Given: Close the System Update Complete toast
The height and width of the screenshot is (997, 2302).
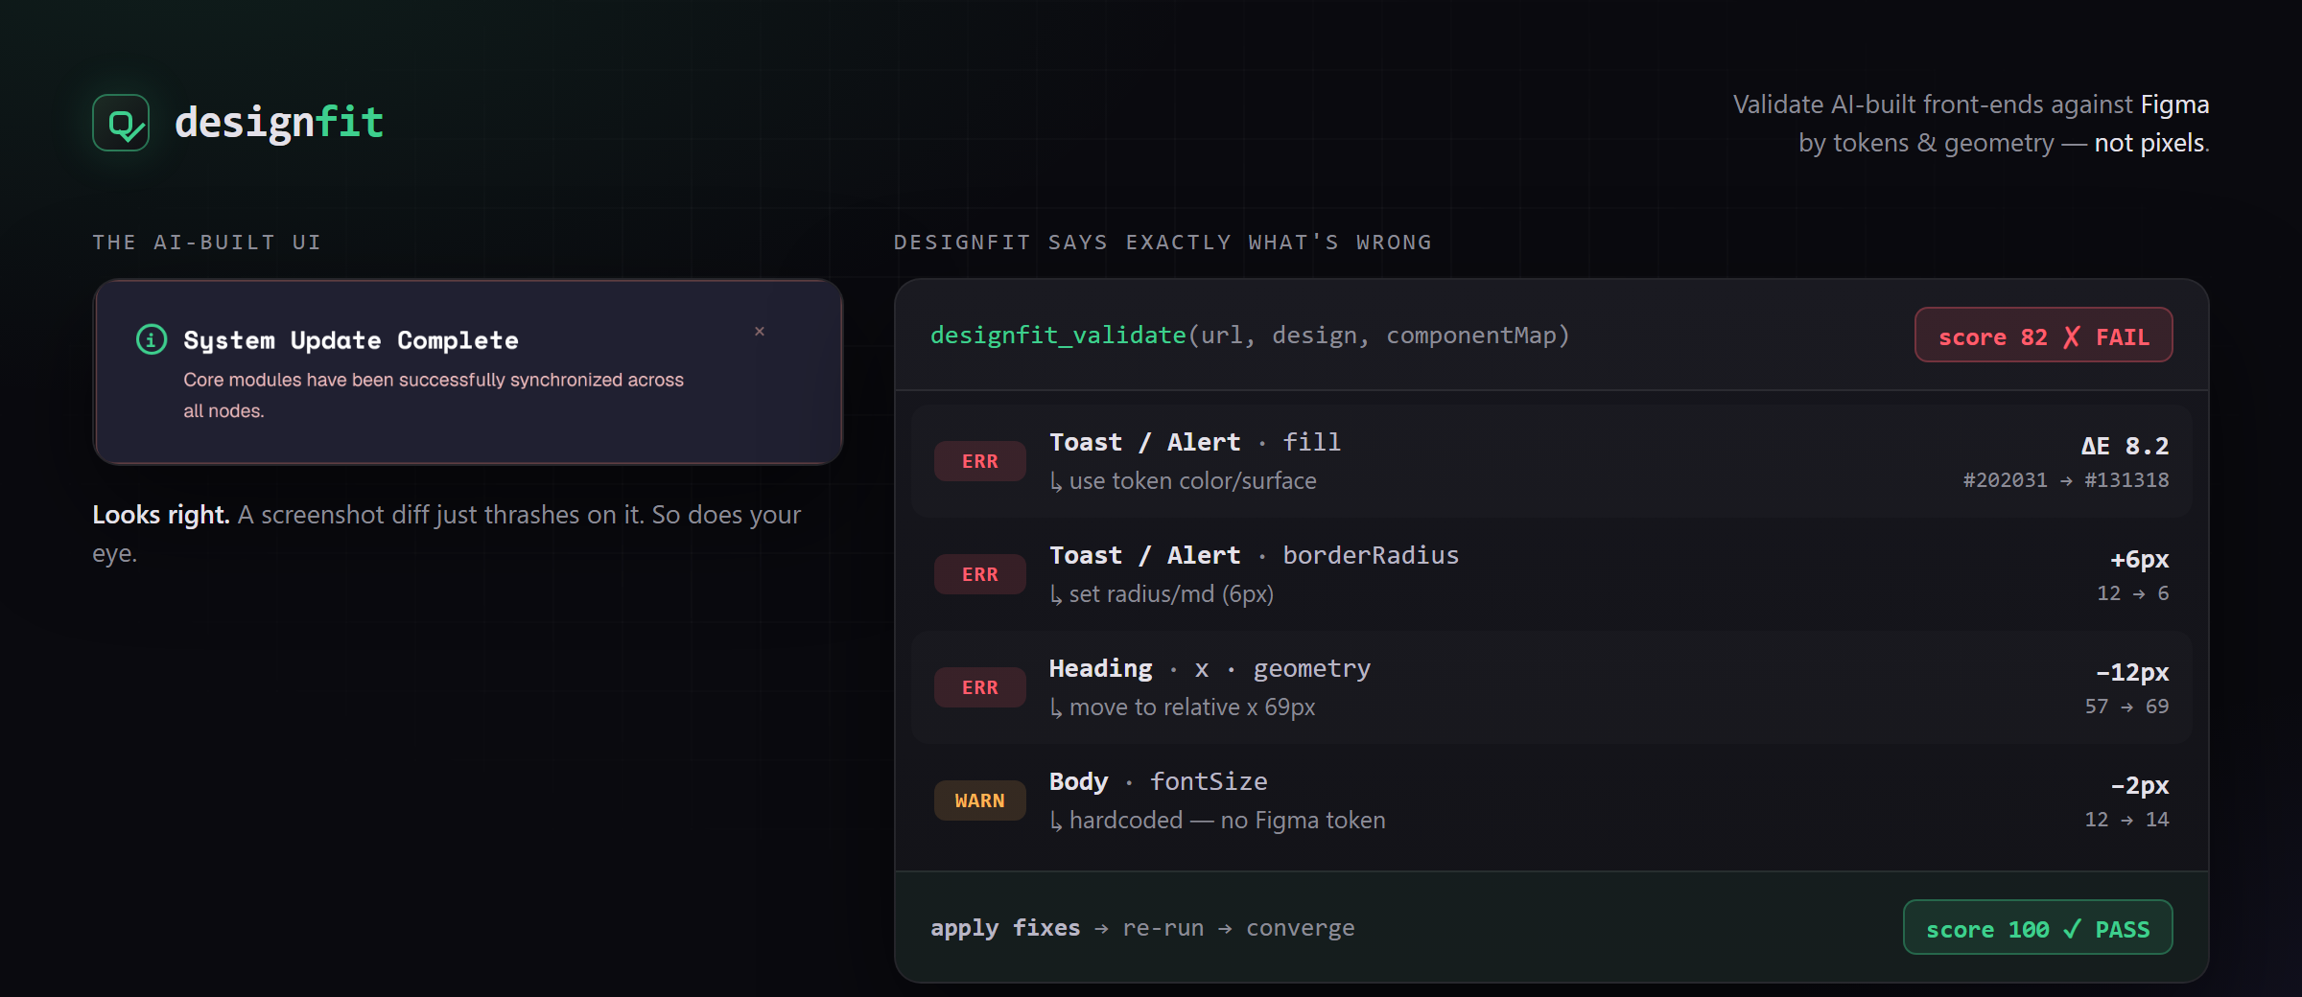Looking at the screenshot, I should point(760,332).
